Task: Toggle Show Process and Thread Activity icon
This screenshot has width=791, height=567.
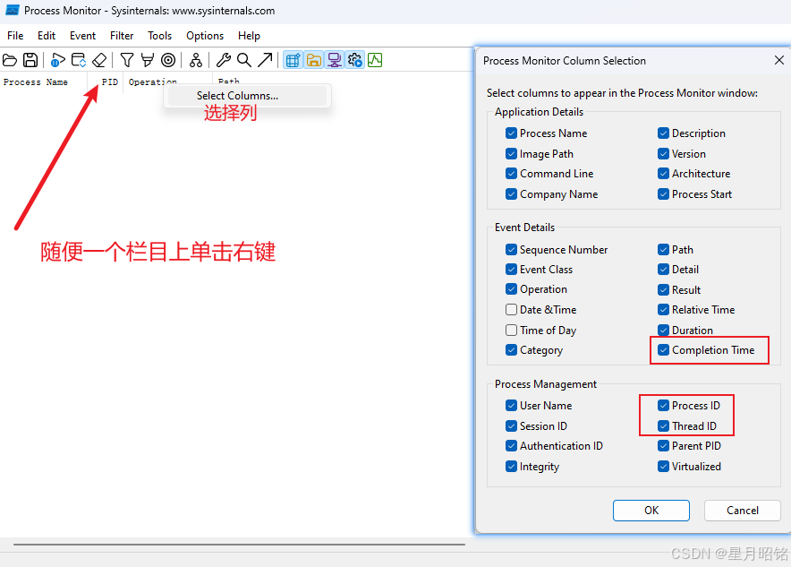Action: coord(354,60)
